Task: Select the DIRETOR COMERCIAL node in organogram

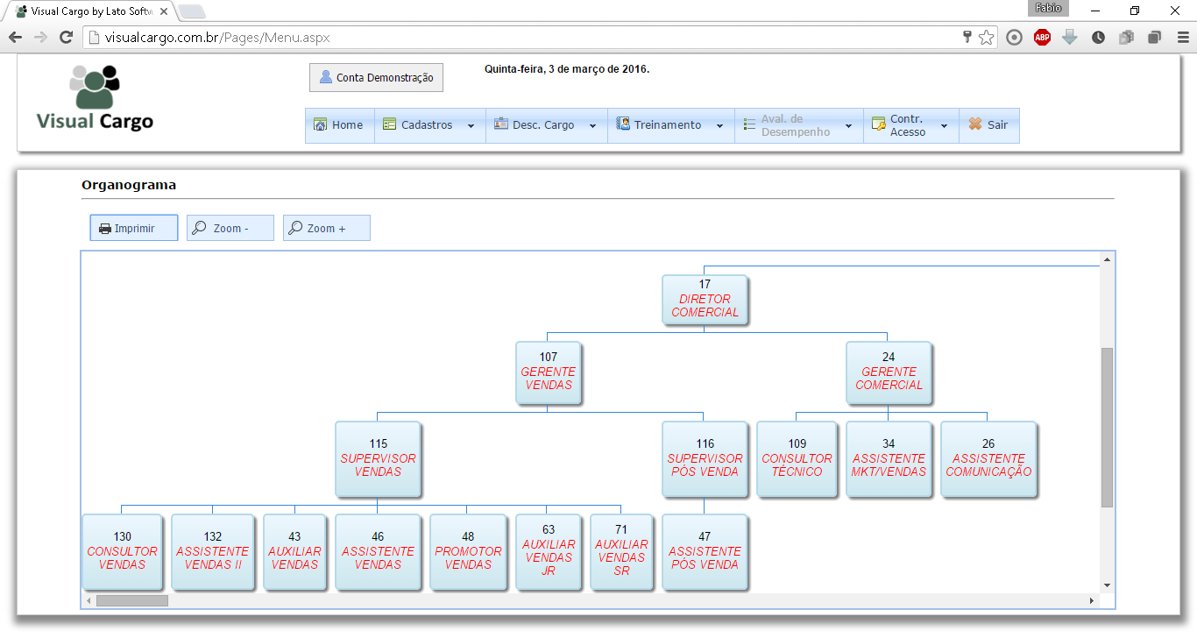Action: click(705, 299)
